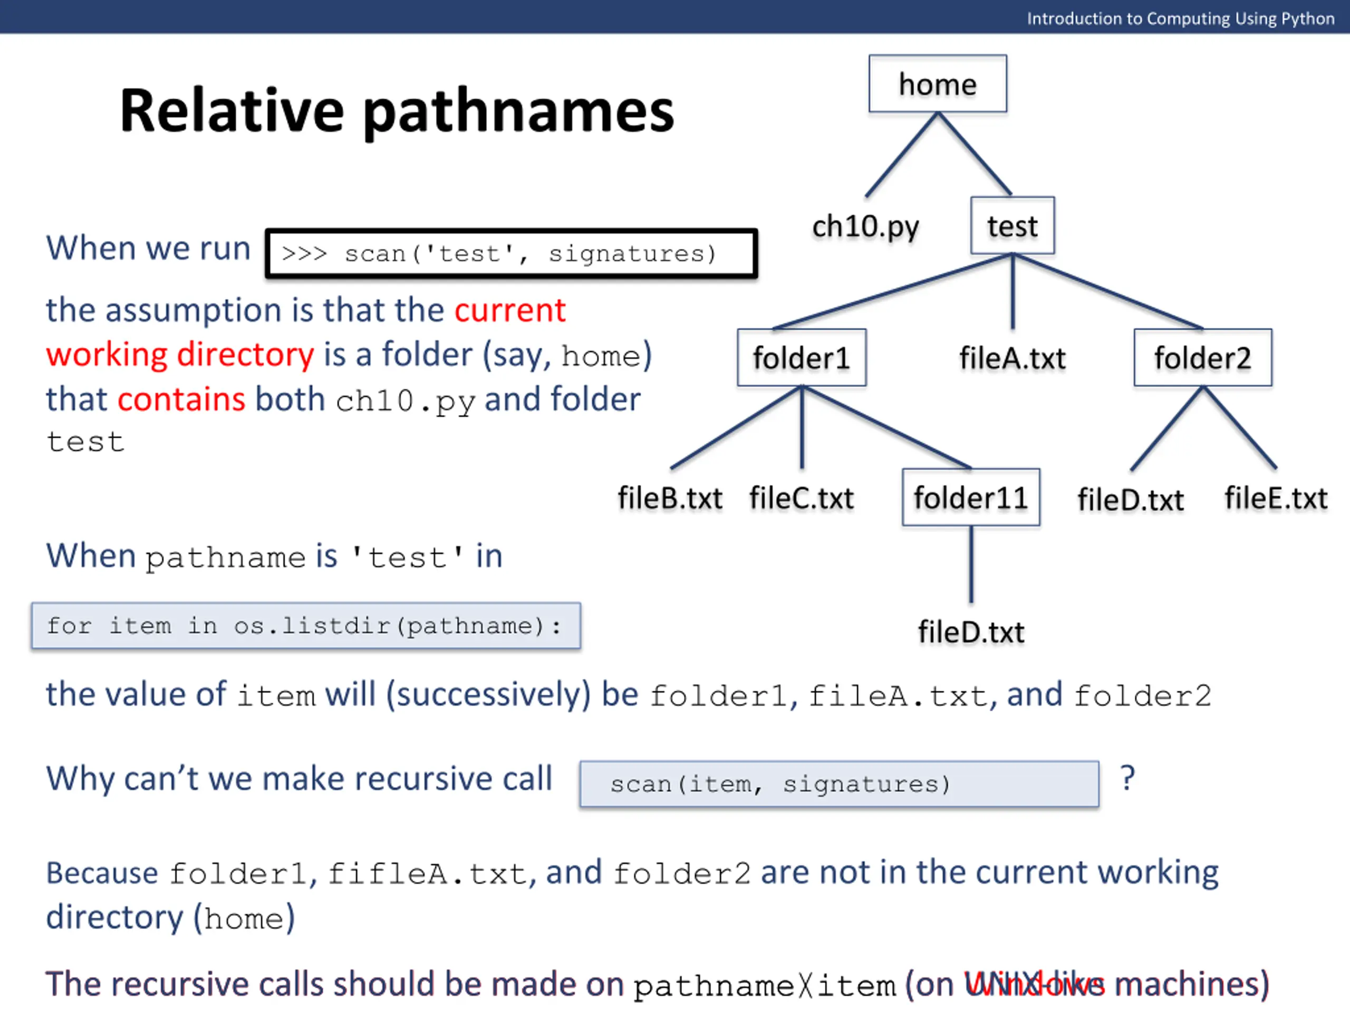Click the scan('test', signatures) code box
The height and width of the screenshot is (1013, 1350).
pos(511,253)
